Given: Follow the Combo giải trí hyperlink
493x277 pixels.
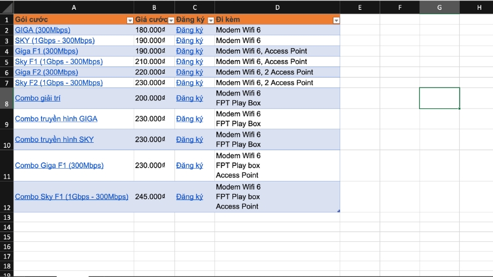Looking at the screenshot, I should [38, 98].
